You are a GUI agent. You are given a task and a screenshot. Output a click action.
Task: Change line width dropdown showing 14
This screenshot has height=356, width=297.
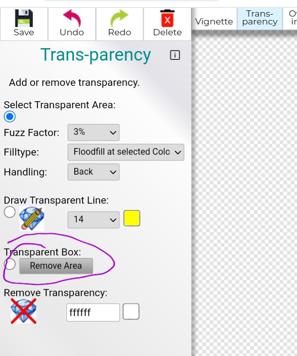[x=93, y=220]
